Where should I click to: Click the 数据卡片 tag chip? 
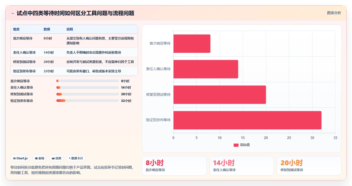click(76, 158)
